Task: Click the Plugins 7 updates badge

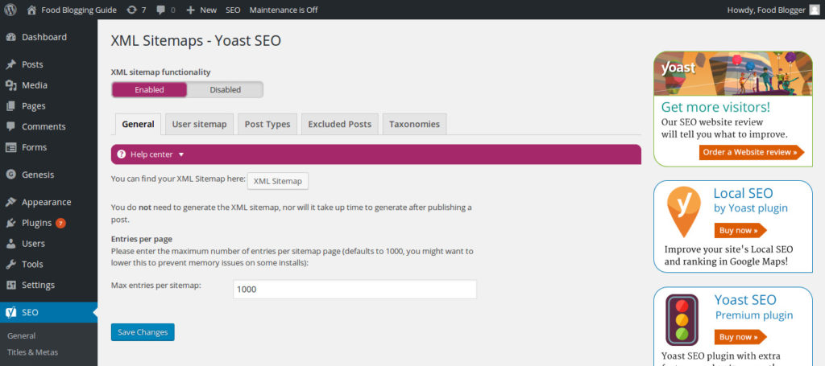Action: click(60, 223)
